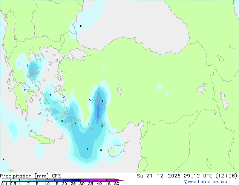Open the weatheronline.co.uk link
The height and width of the screenshot is (185, 239).
click(207, 182)
